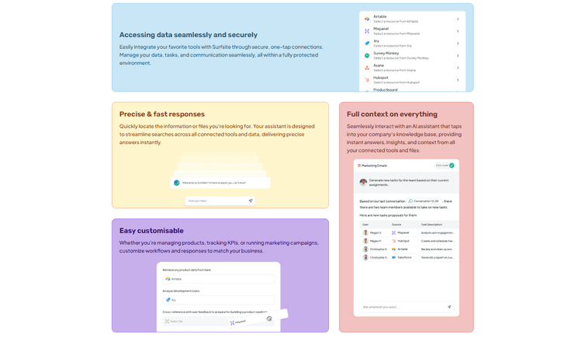Open the Survey Monkey row arrow

tap(458, 56)
